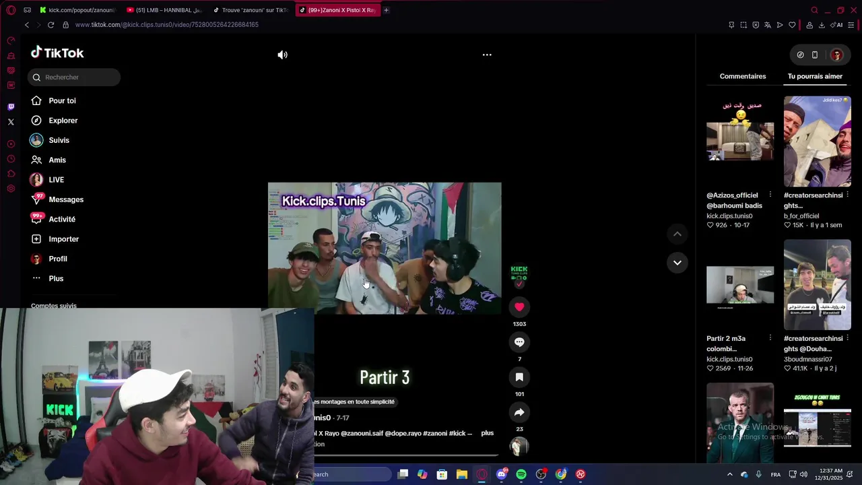
Task: Open the spinning music disc icon
Action: 519,446
